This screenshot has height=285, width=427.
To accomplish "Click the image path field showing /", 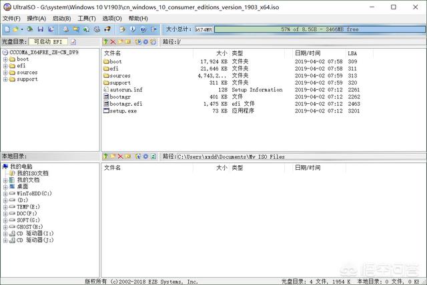I will click(301, 42).
